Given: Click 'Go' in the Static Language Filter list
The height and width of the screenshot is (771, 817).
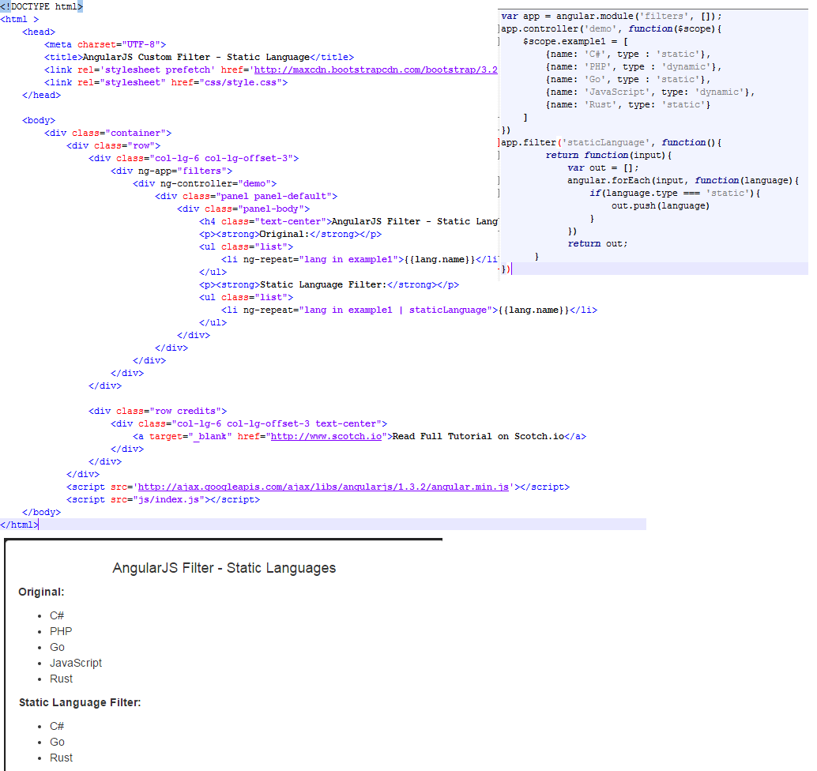Looking at the screenshot, I should click(x=58, y=743).
